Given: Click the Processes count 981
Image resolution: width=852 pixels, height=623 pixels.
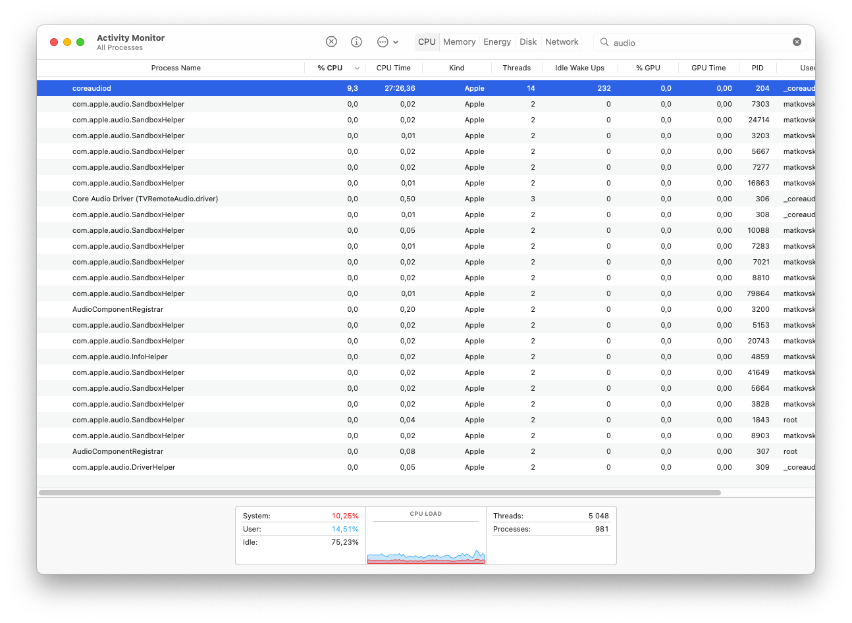Looking at the screenshot, I should tap(602, 529).
